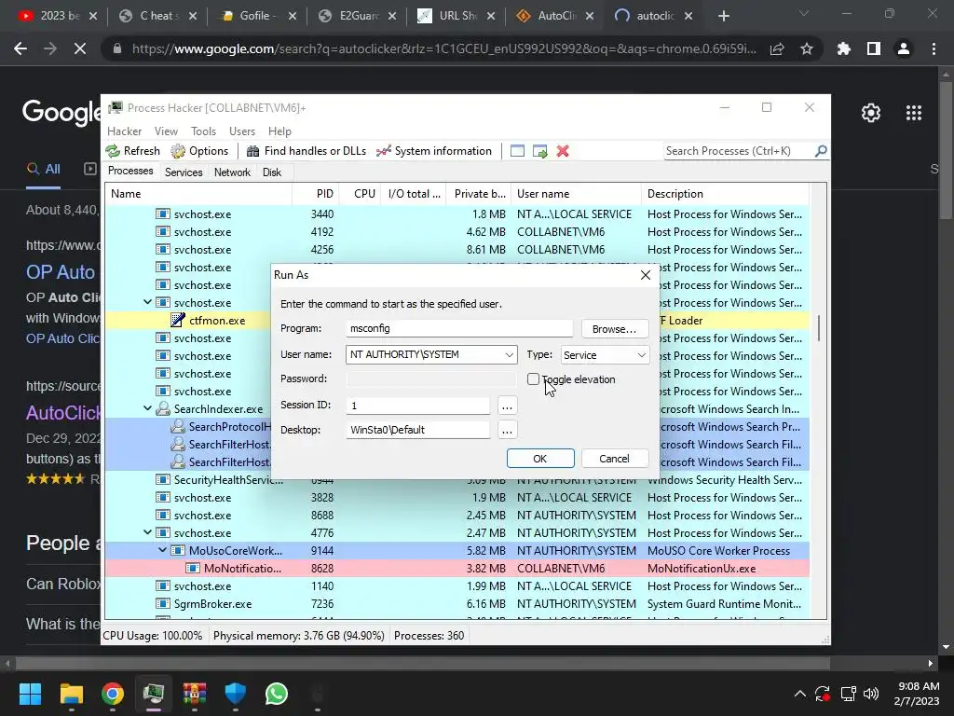This screenshot has height=716, width=954.
Task: Open Chrome three-dot menu
Action: click(934, 48)
